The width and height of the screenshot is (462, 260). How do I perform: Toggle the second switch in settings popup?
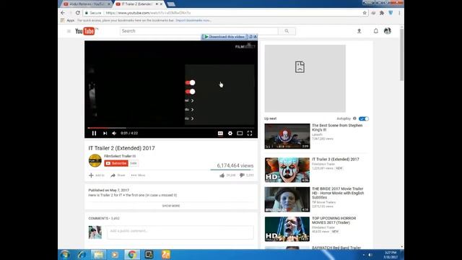pos(191,92)
